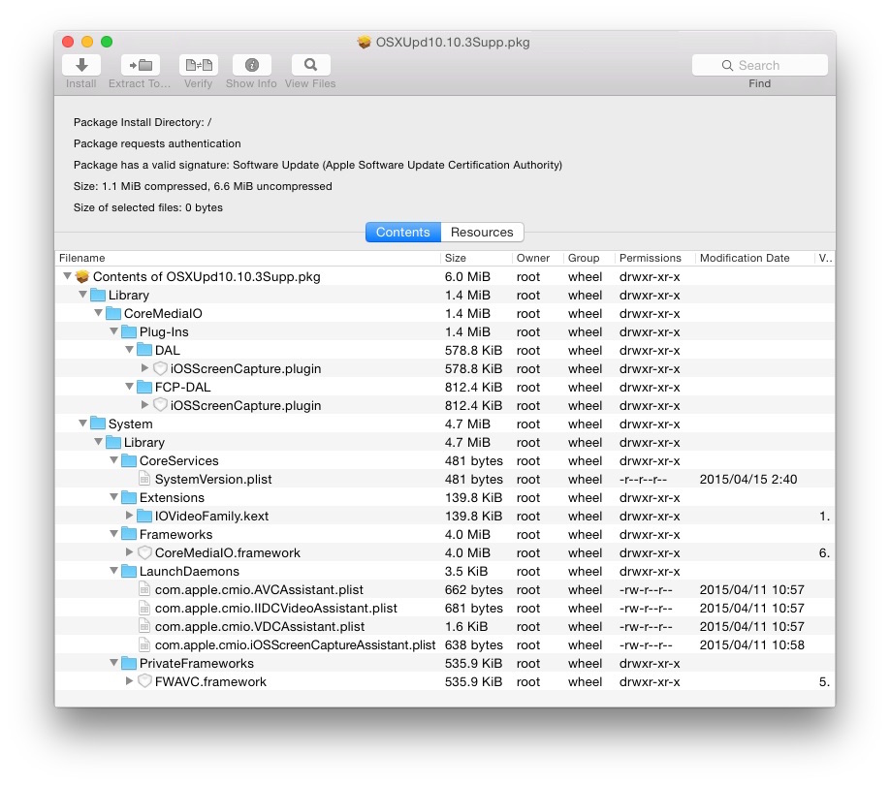Click the FWAVC.framework bundle icon
The width and height of the screenshot is (890, 785).
pyautogui.click(x=144, y=681)
